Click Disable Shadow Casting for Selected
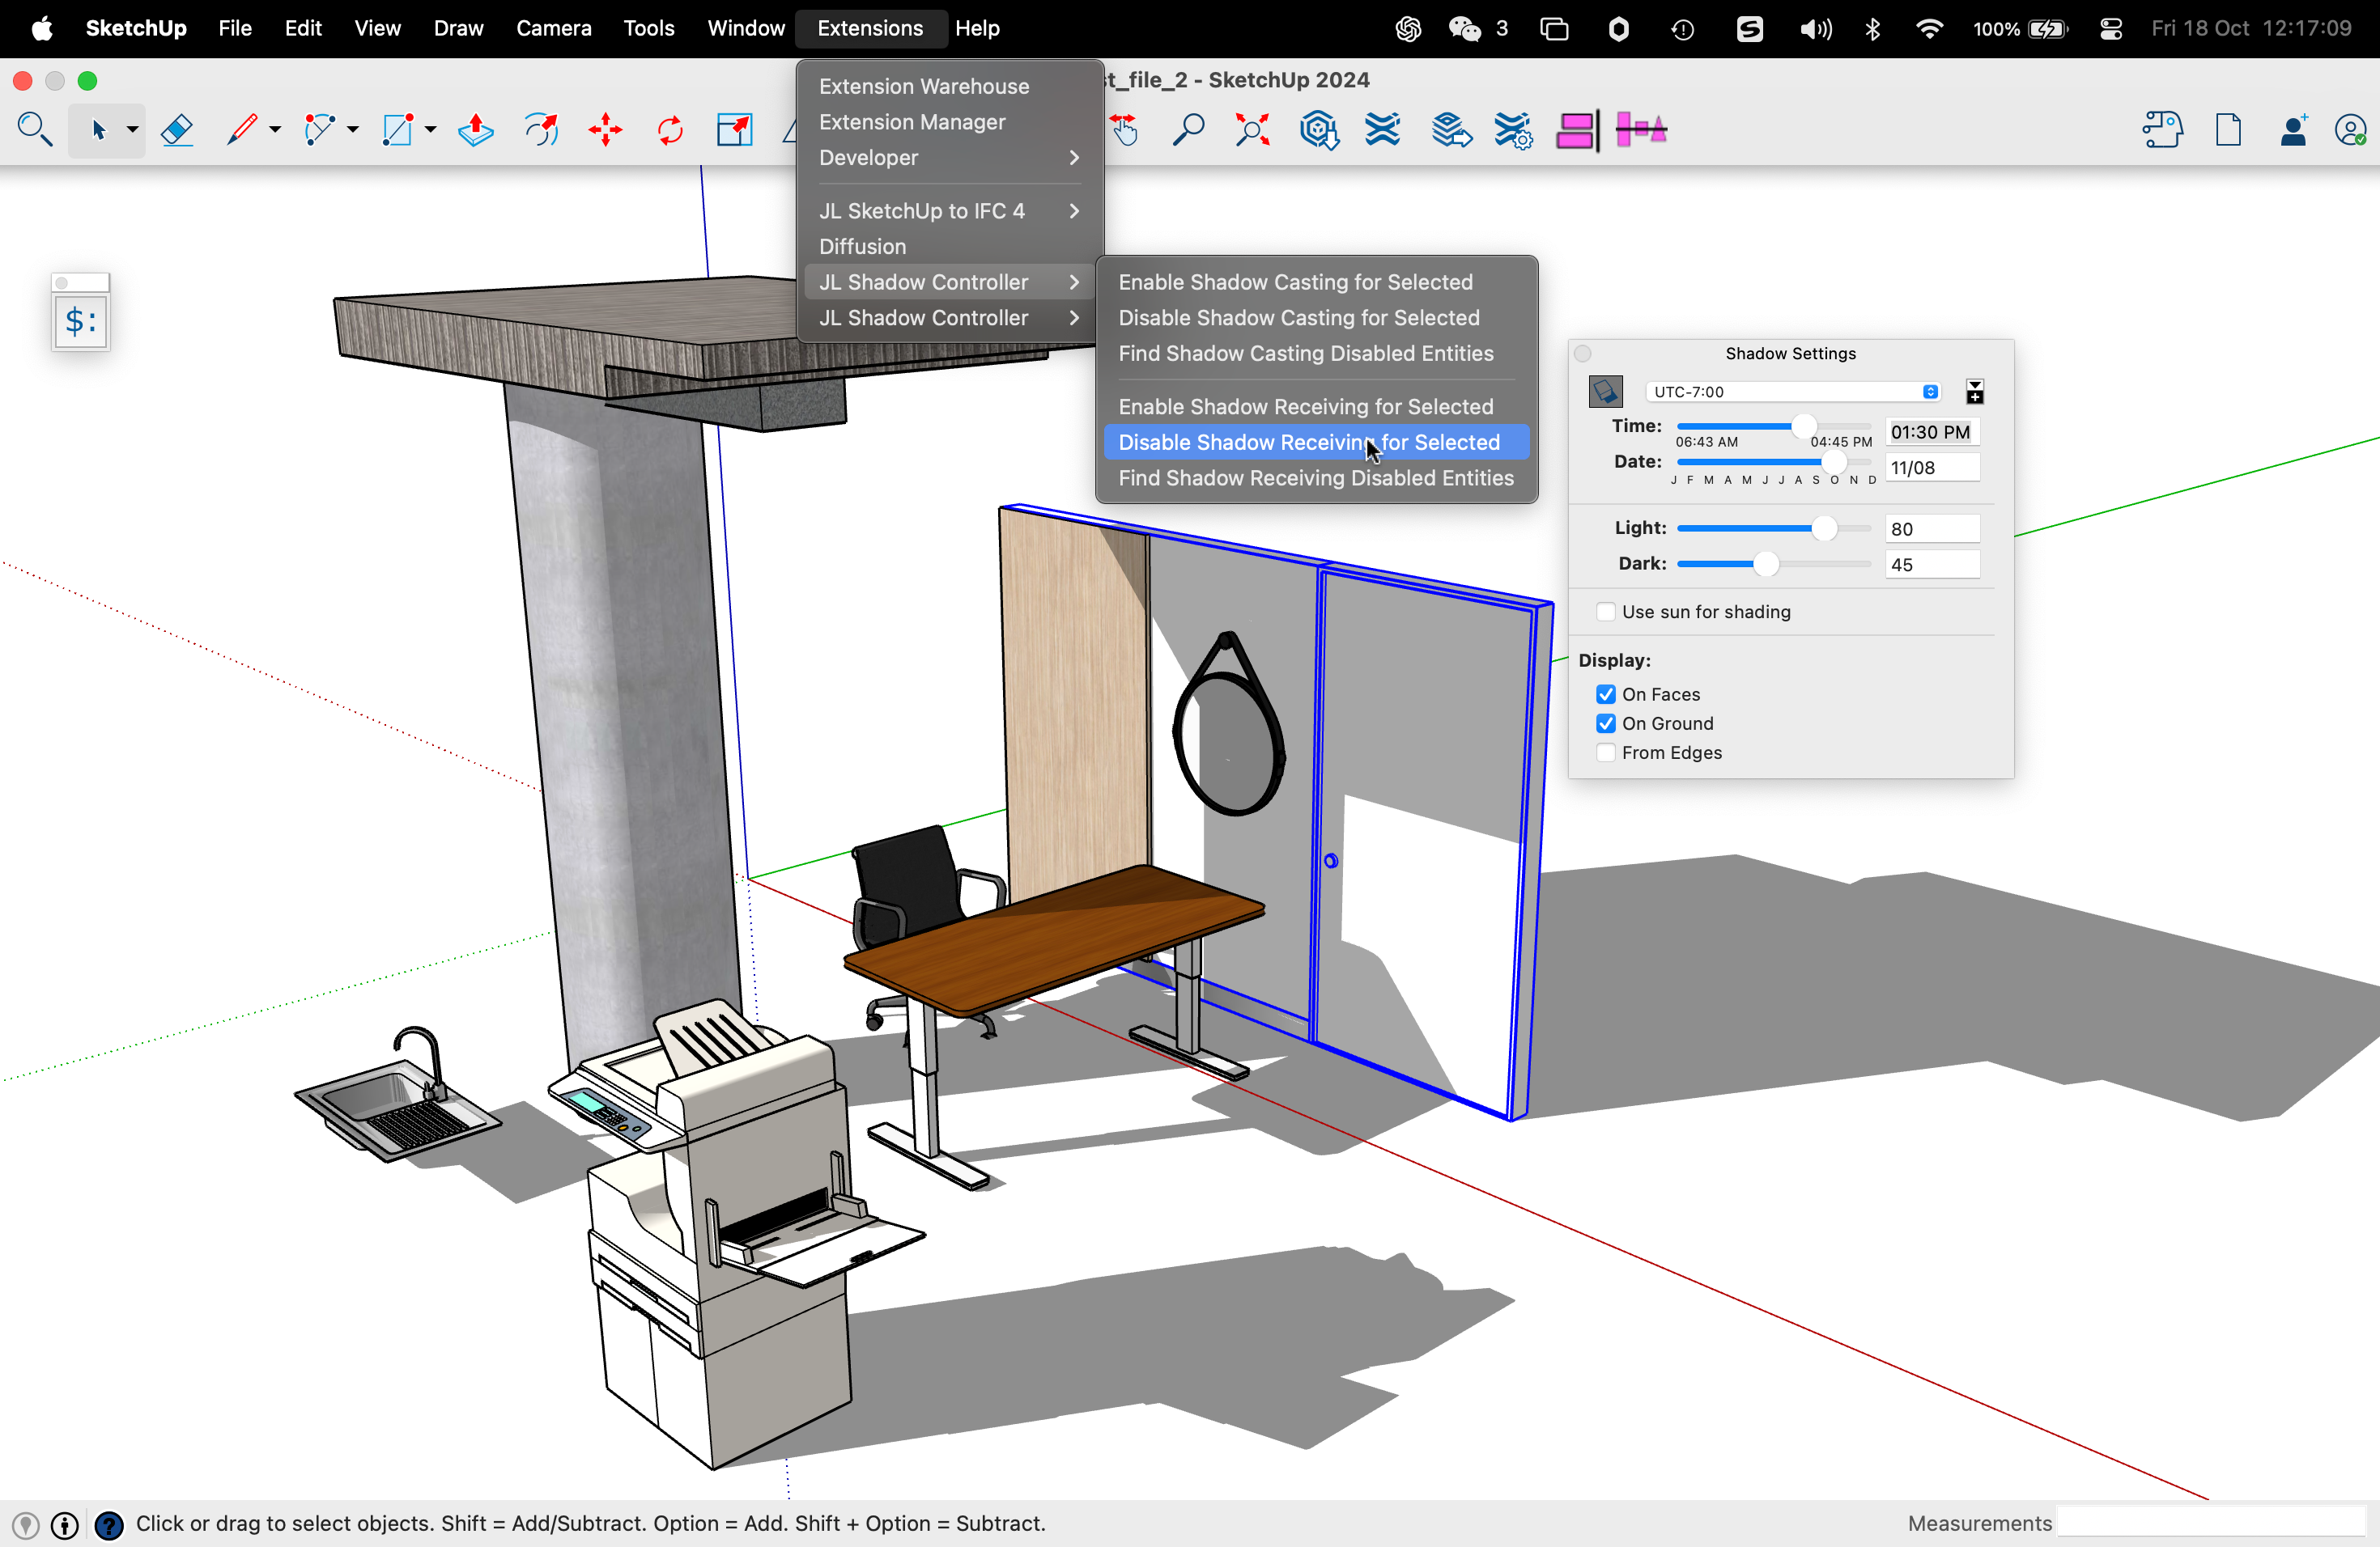The width and height of the screenshot is (2380, 1547). (1298, 318)
